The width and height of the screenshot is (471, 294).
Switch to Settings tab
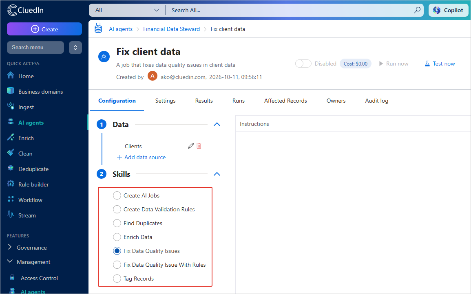coord(165,101)
